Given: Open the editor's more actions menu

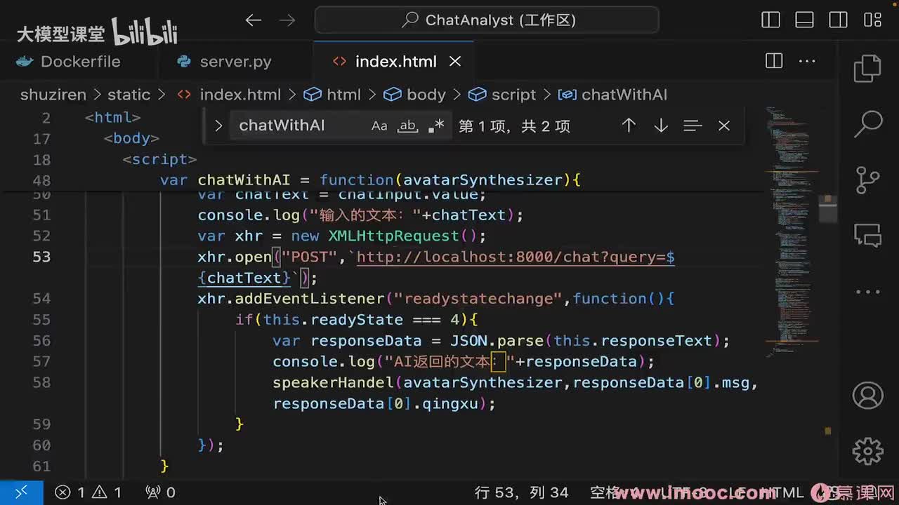Looking at the screenshot, I should tap(807, 62).
